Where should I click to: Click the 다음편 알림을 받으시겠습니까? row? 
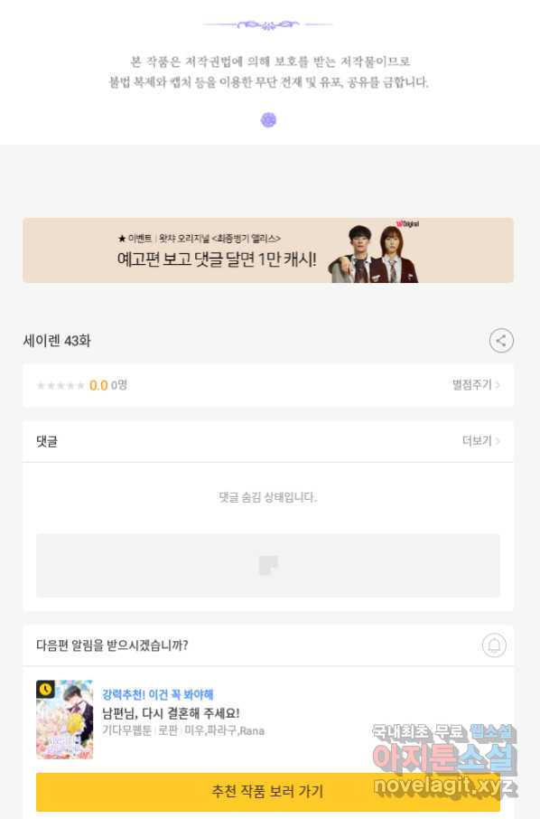(268, 645)
